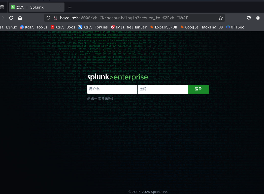The image size is (264, 194).
Task: Click the browser reload button
Action: pos(11,18)
